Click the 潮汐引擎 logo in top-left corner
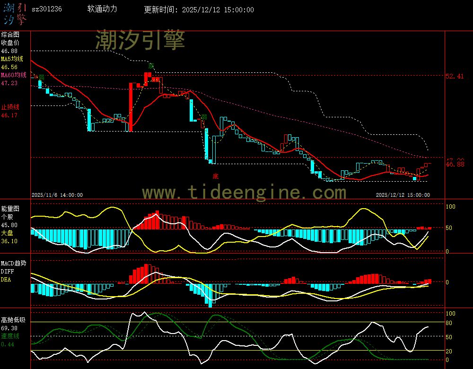473x369 pixels. click(x=15, y=13)
